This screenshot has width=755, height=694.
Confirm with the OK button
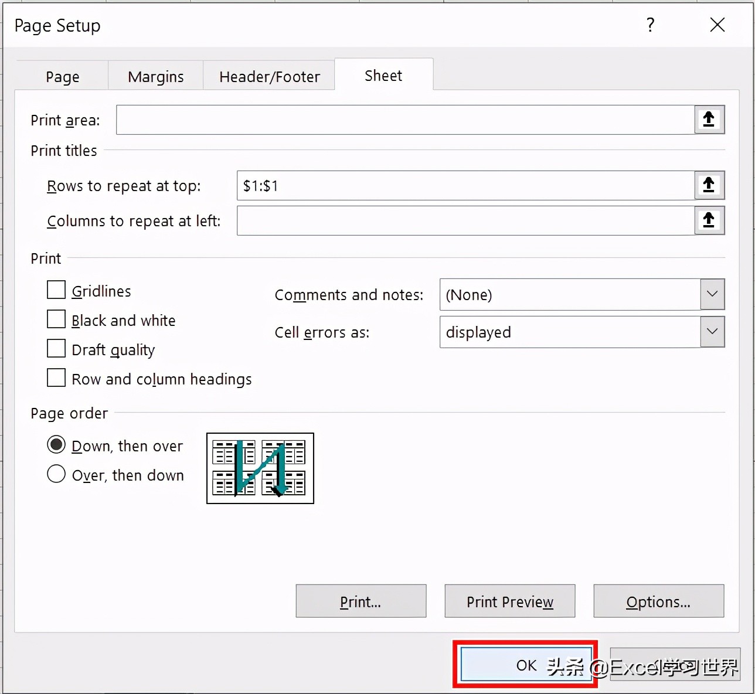(x=526, y=665)
